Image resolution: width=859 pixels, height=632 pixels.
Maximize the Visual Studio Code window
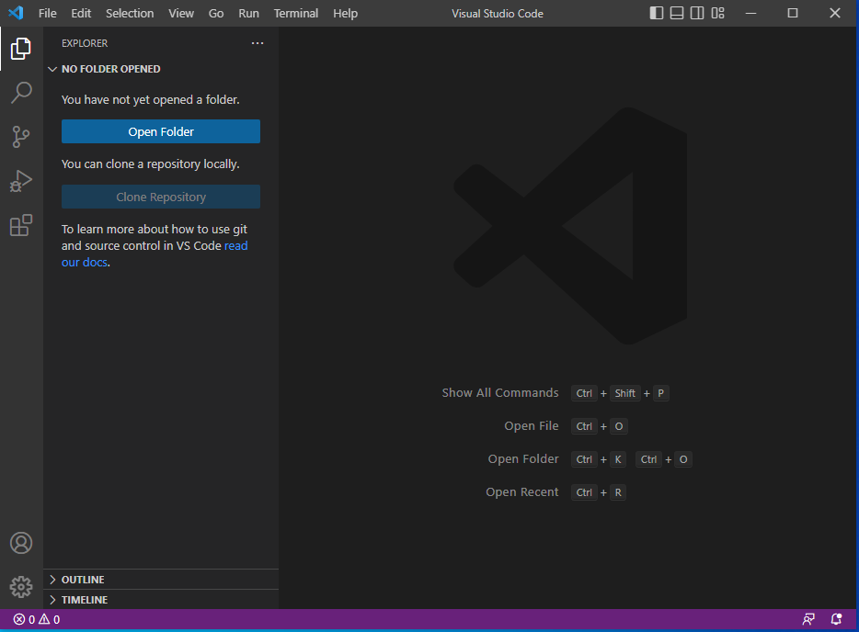pos(793,13)
